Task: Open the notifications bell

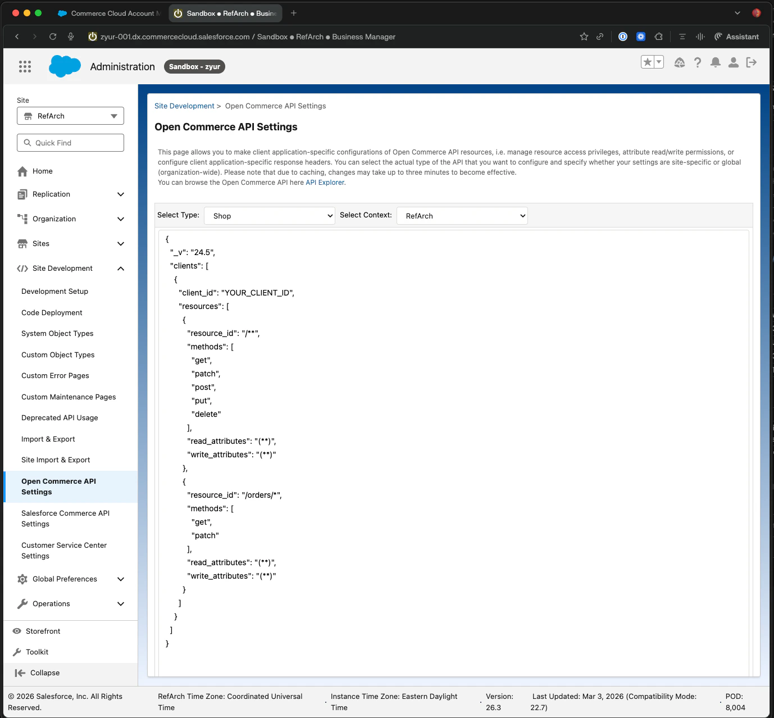Action: [x=716, y=62]
